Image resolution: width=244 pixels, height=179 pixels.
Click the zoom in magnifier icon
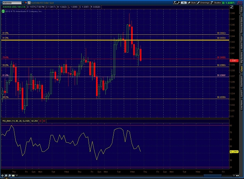click(6, 175)
